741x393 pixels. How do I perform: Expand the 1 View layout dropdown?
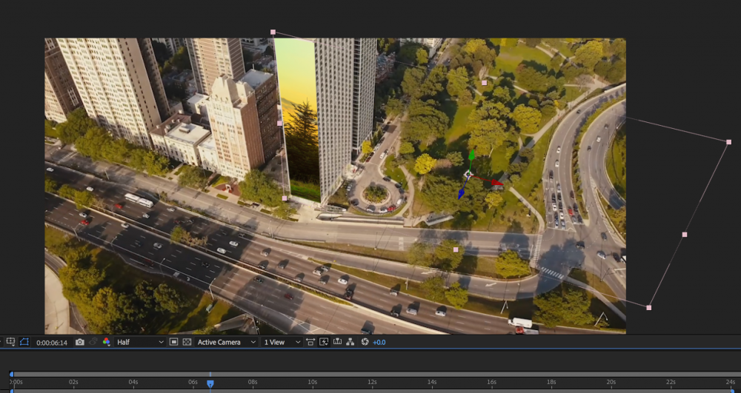tap(282, 342)
